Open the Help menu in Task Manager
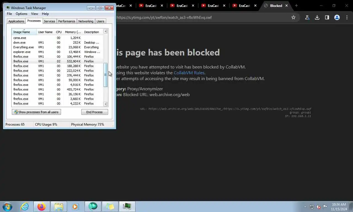353x212 pixels. [45, 14]
